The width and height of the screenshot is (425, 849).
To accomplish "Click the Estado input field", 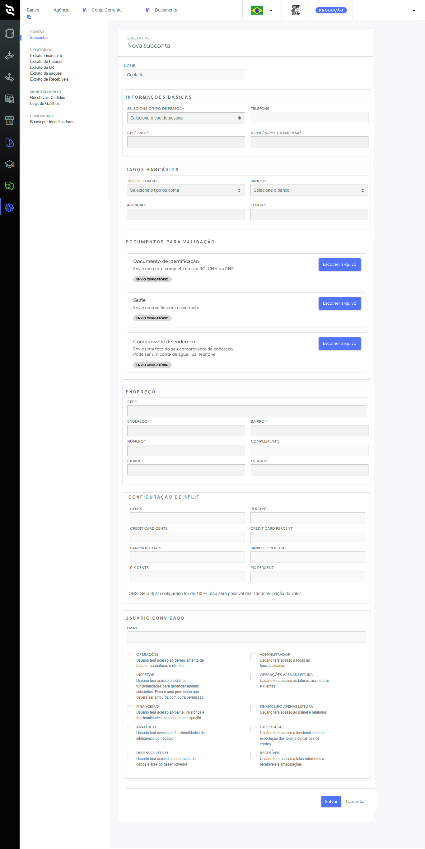I will [309, 470].
